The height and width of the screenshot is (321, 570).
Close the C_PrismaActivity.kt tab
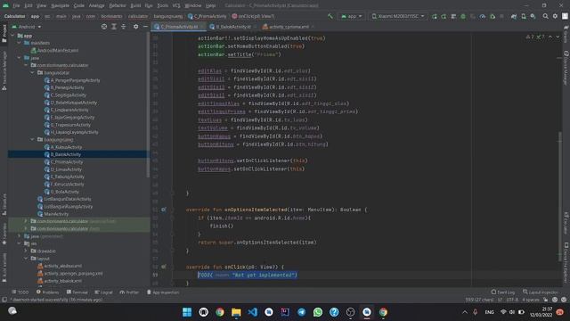[202, 27]
